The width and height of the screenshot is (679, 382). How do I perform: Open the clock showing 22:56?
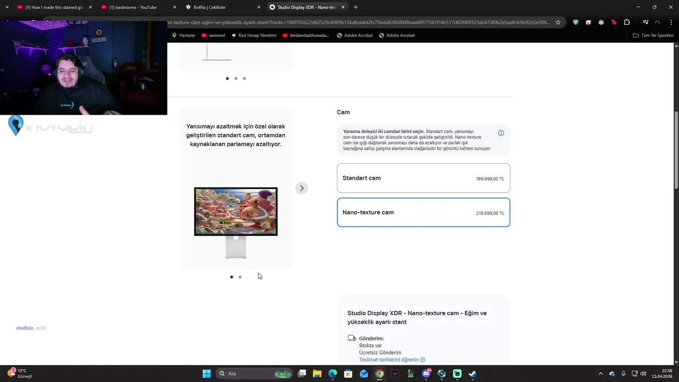[663, 374]
